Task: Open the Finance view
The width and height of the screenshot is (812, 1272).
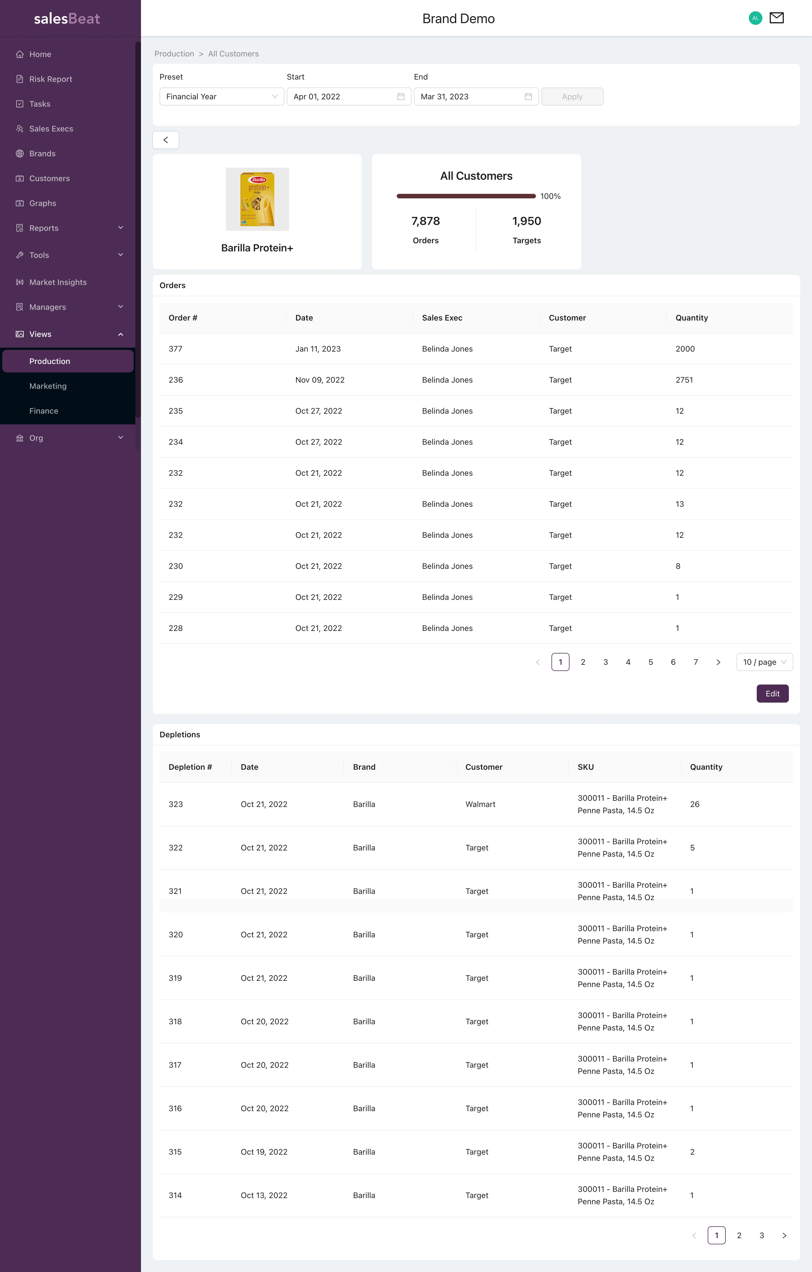Action: pos(44,411)
